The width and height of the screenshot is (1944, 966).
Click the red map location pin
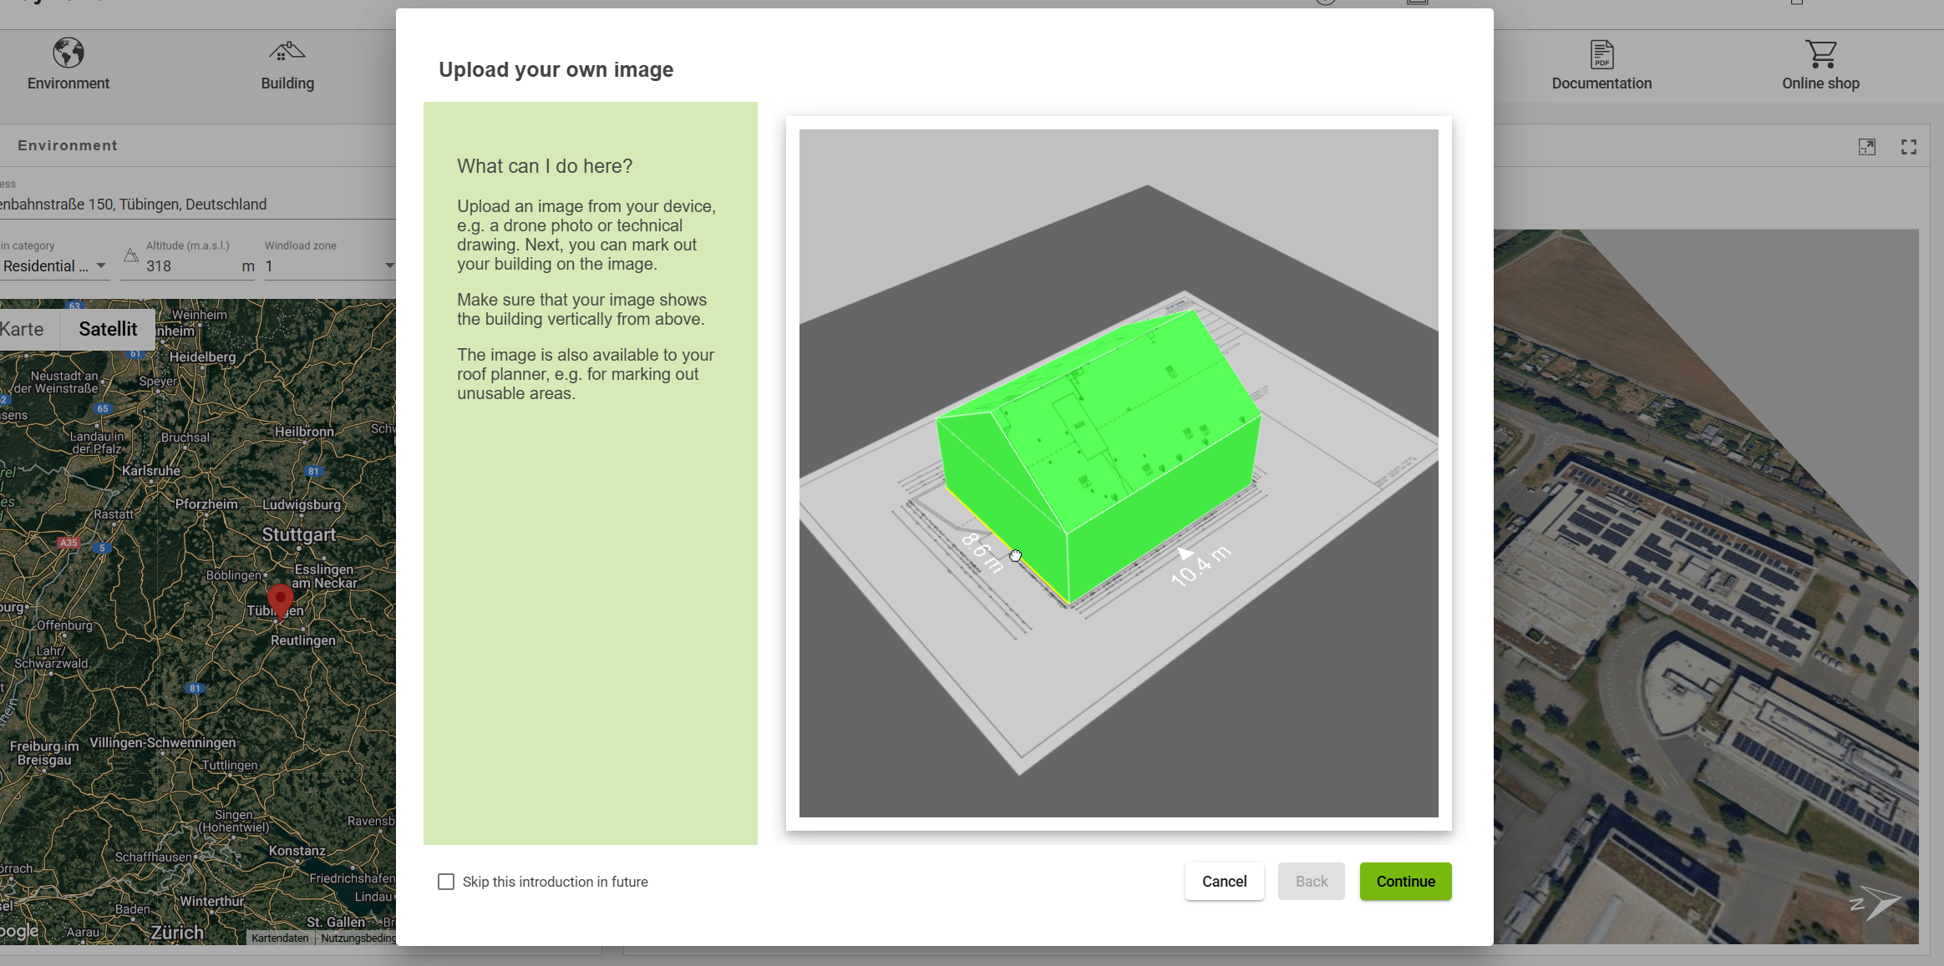point(281,599)
